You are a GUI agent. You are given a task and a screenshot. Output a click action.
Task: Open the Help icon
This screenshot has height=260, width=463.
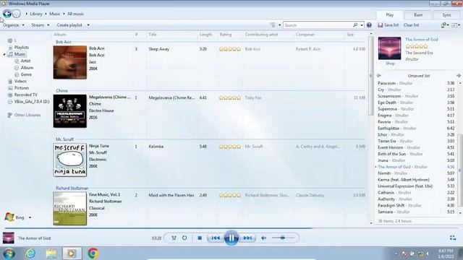coord(369,25)
